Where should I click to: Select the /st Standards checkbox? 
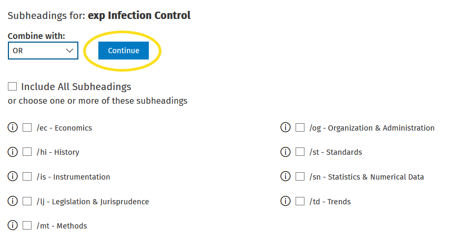[300, 152]
